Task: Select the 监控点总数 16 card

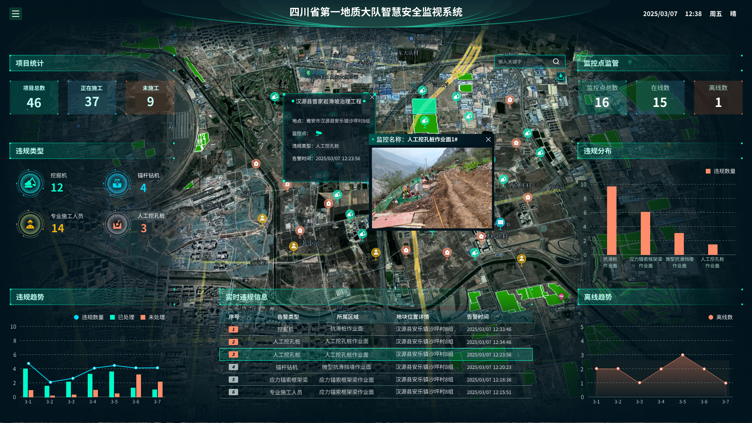Action: pos(602,98)
